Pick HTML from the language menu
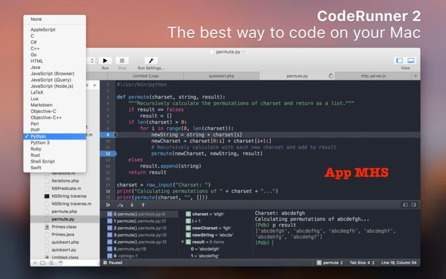Image resolution: width=446 pixels, height=279 pixels. click(x=55, y=61)
